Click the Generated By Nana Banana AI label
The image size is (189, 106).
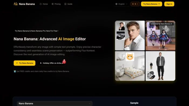pyautogui.click(x=161, y=24)
